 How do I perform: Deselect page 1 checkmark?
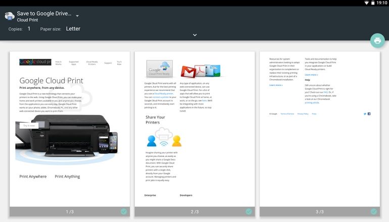124,211
